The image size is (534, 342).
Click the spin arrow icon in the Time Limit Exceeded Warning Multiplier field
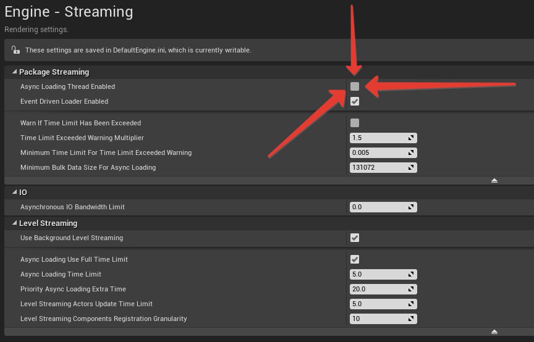[411, 138]
